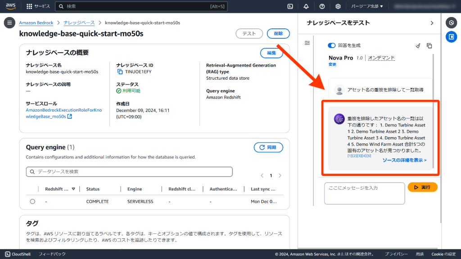Open ナレッジベース breadcrumb link
The width and height of the screenshot is (461, 259).
tap(79, 22)
